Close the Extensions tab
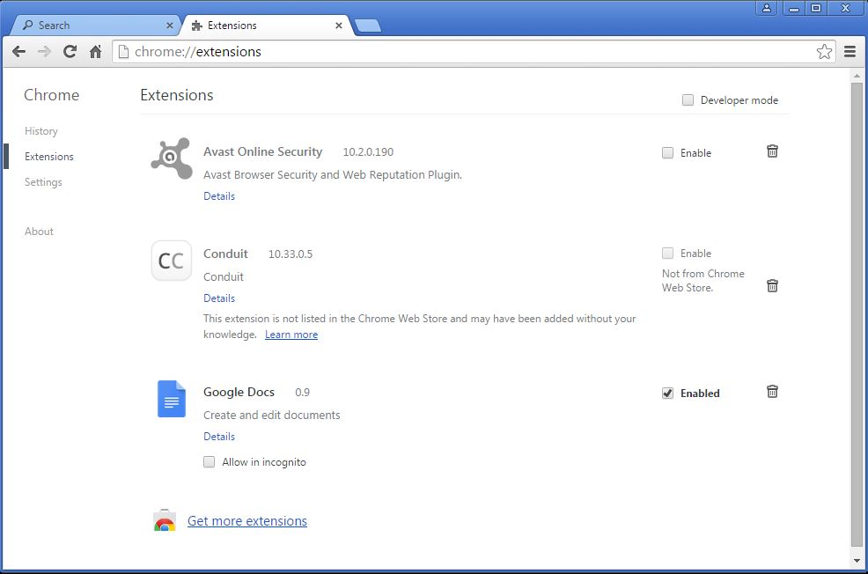The image size is (868, 574). point(339,26)
